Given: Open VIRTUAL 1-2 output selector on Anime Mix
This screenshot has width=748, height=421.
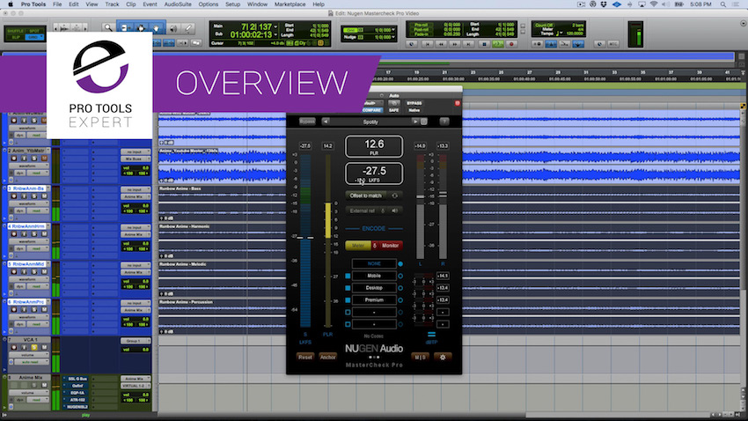Looking at the screenshot, I should pos(135,386).
